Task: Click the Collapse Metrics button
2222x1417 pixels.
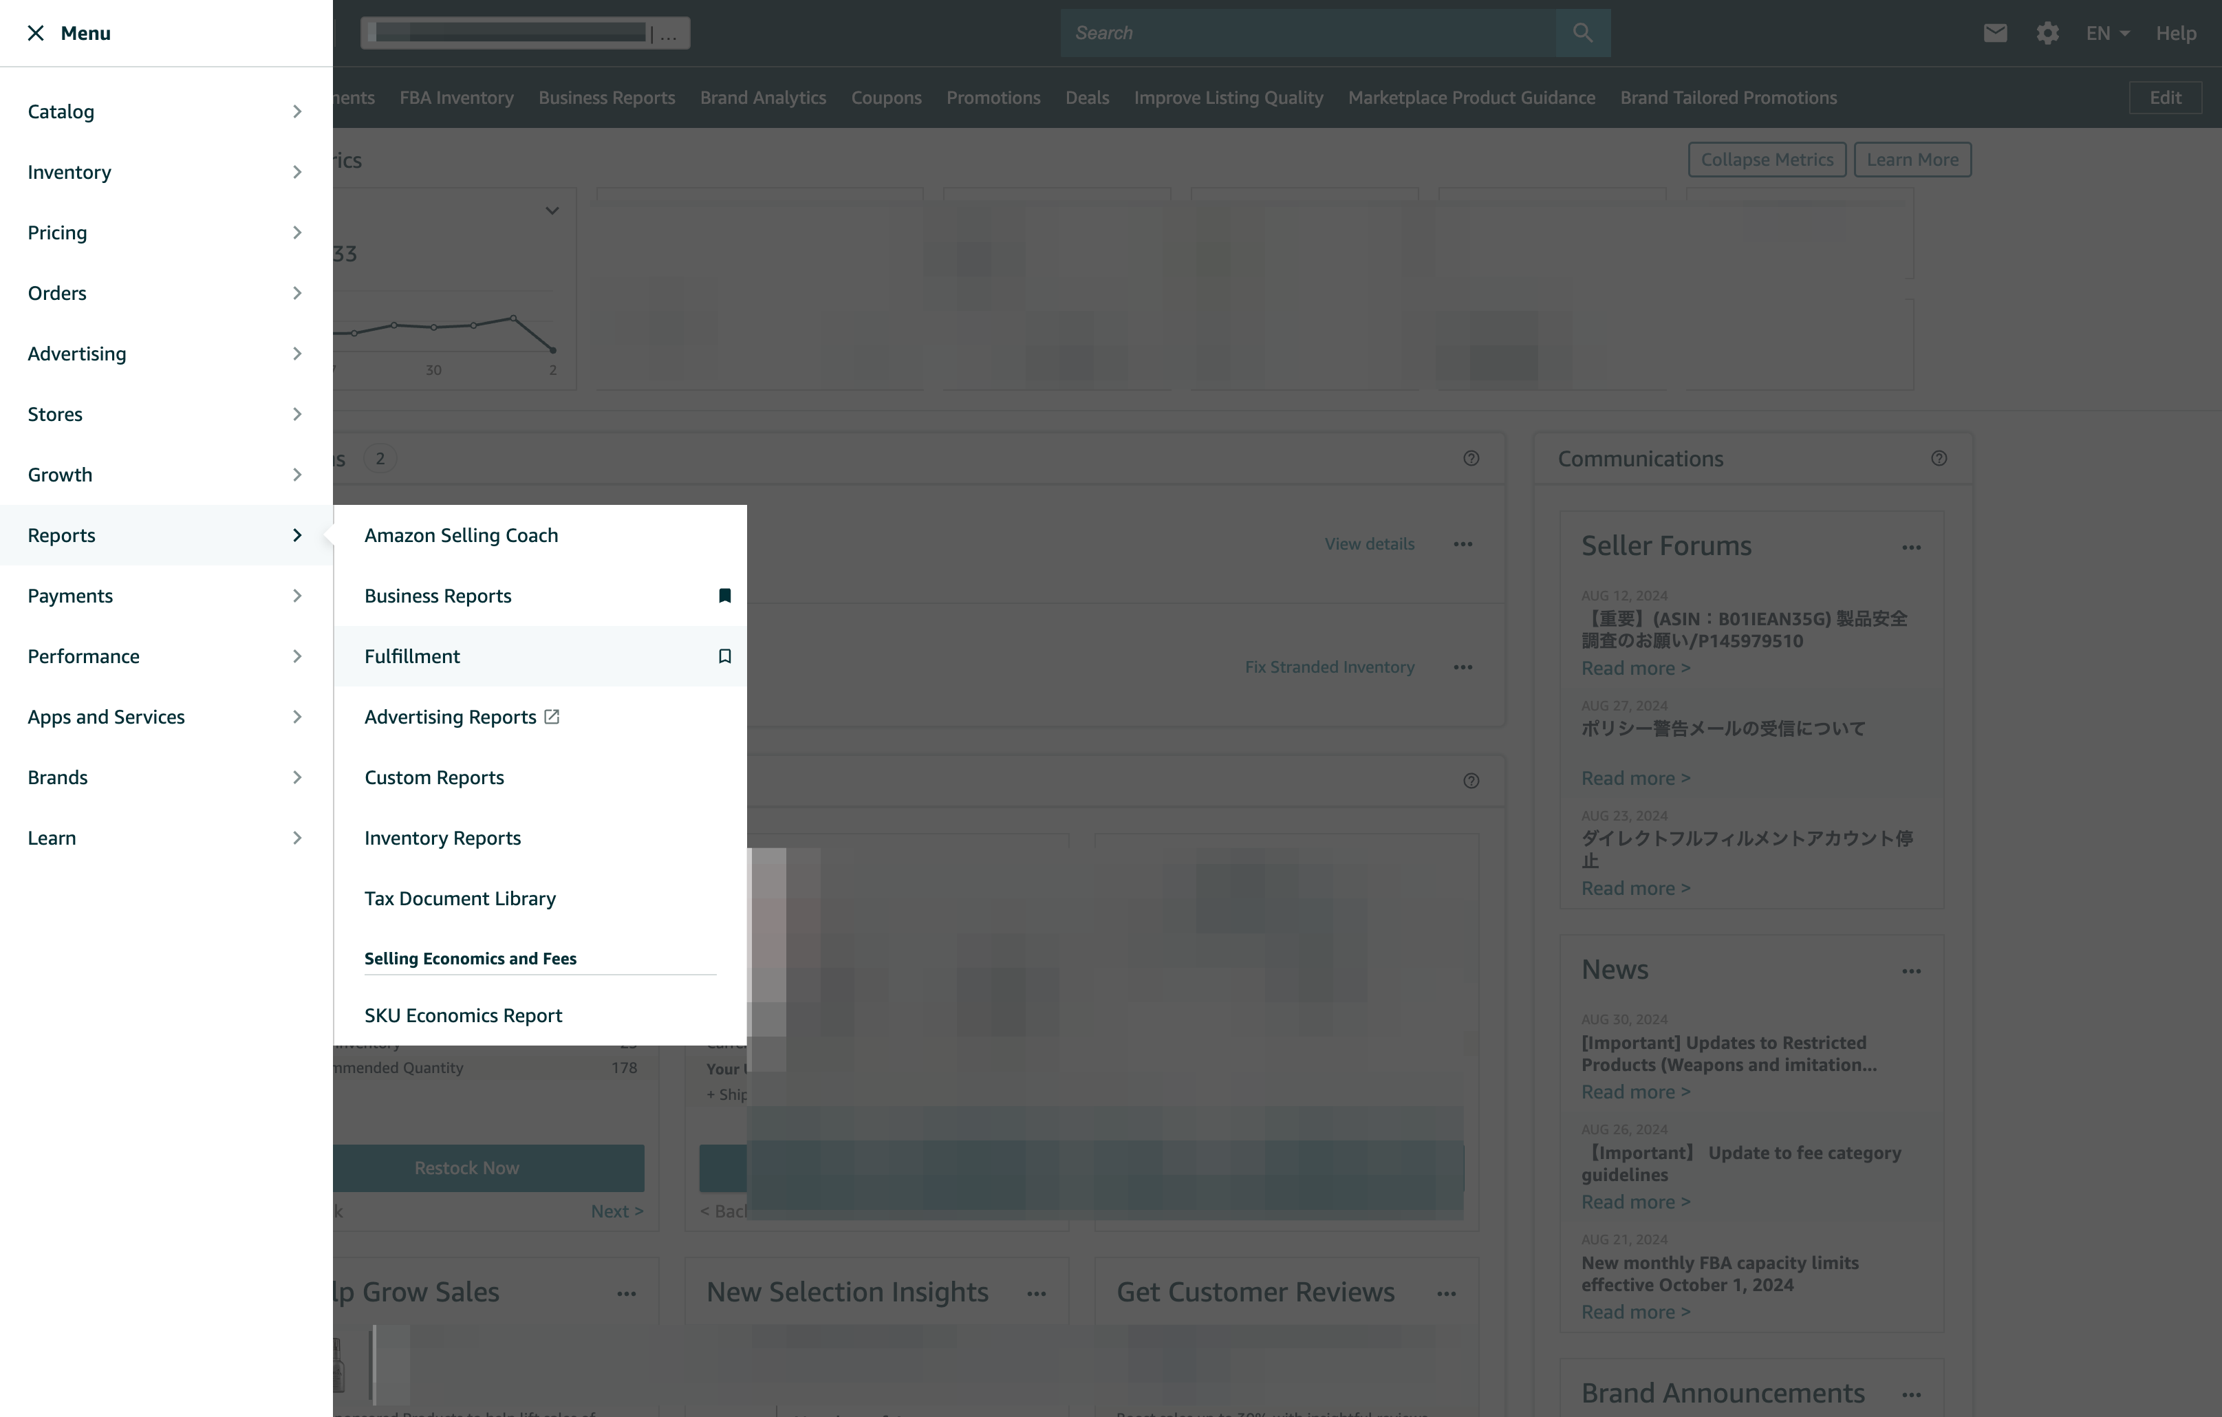Action: tap(1766, 160)
